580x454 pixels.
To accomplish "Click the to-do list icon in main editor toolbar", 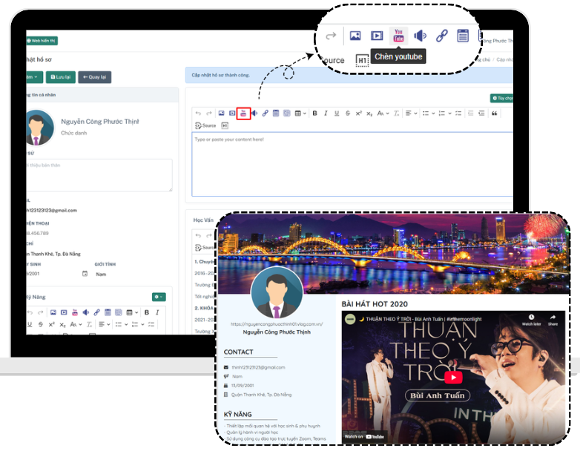I will click(458, 113).
